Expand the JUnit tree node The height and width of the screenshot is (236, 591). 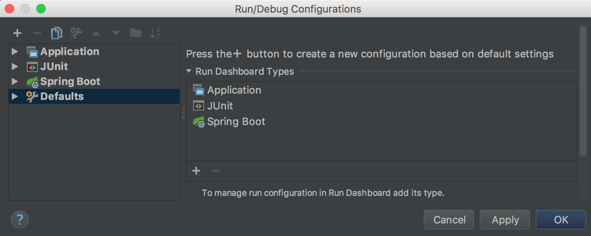point(15,66)
